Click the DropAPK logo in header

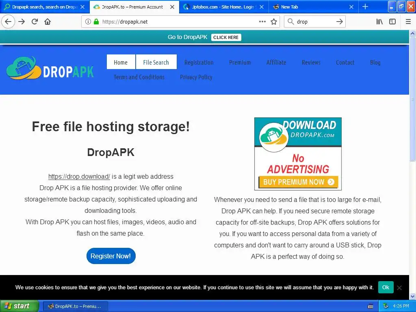[50, 68]
